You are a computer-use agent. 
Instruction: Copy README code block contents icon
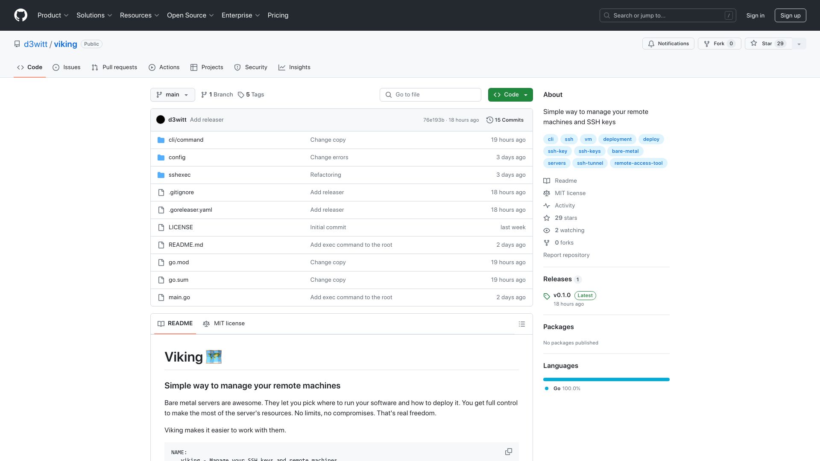pos(508,452)
